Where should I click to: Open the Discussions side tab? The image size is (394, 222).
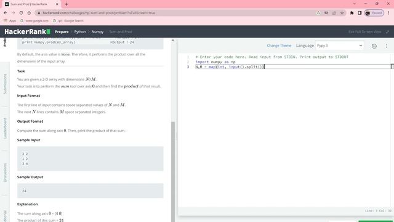coord(5,173)
